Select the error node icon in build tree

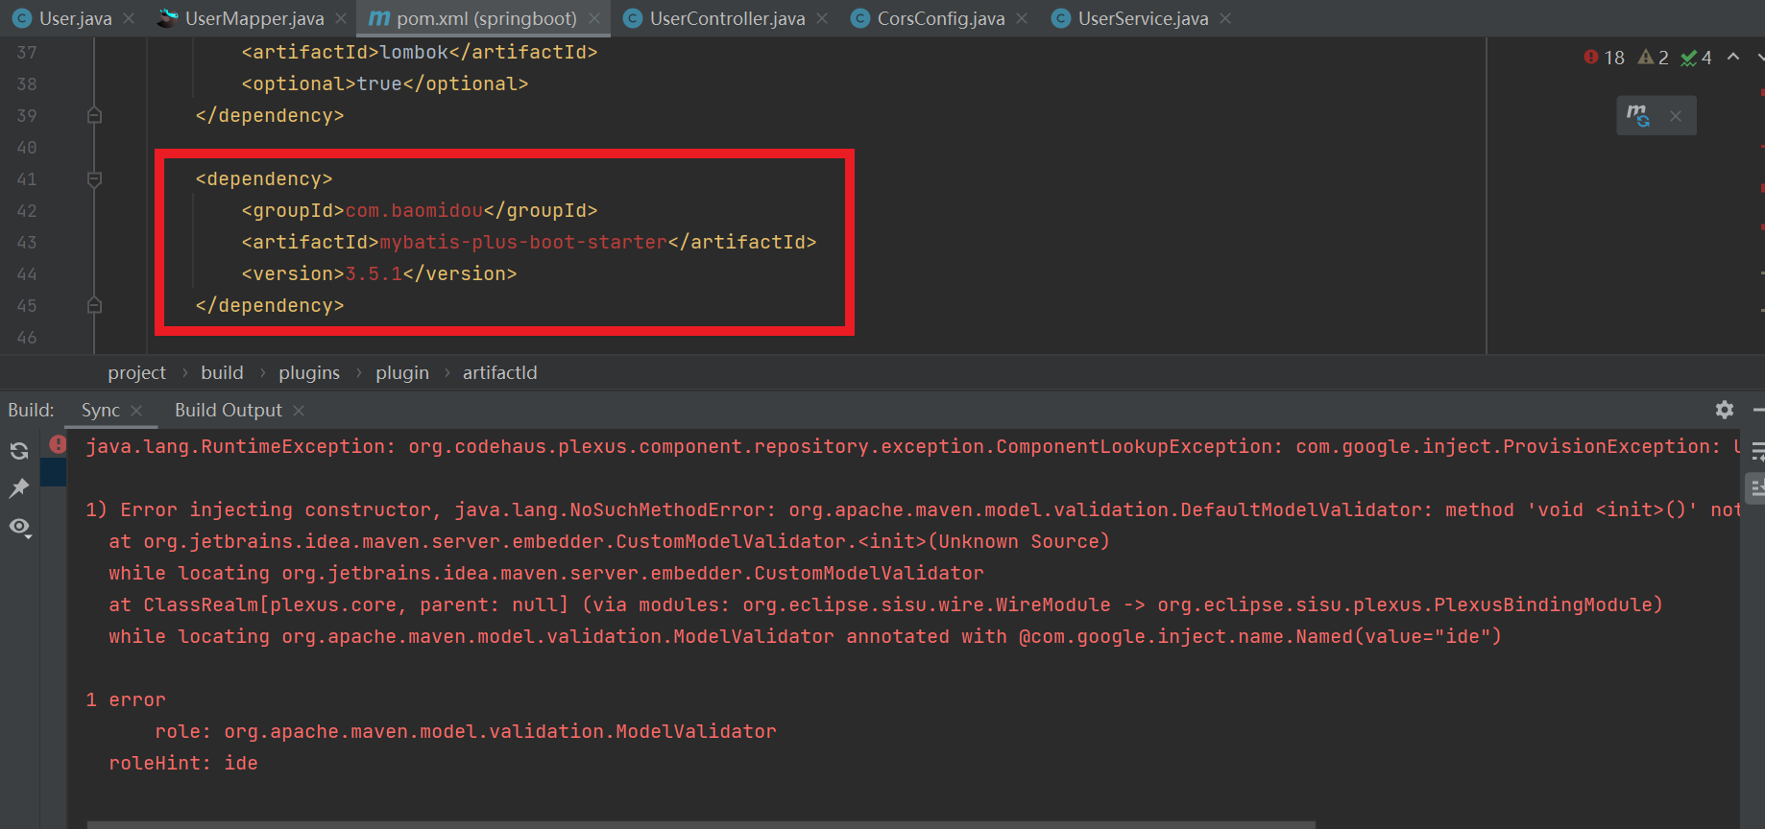(58, 444)
